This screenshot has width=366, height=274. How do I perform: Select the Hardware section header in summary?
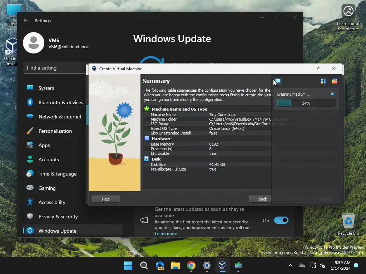pyautogui.click(x=162, y=139)
